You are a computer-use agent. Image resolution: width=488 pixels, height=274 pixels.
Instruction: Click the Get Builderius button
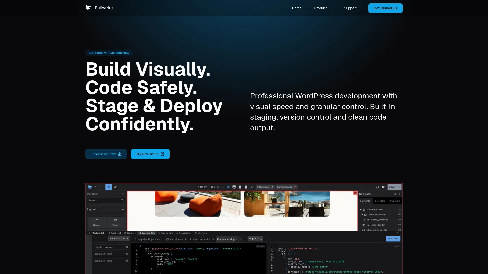point(385,8)
